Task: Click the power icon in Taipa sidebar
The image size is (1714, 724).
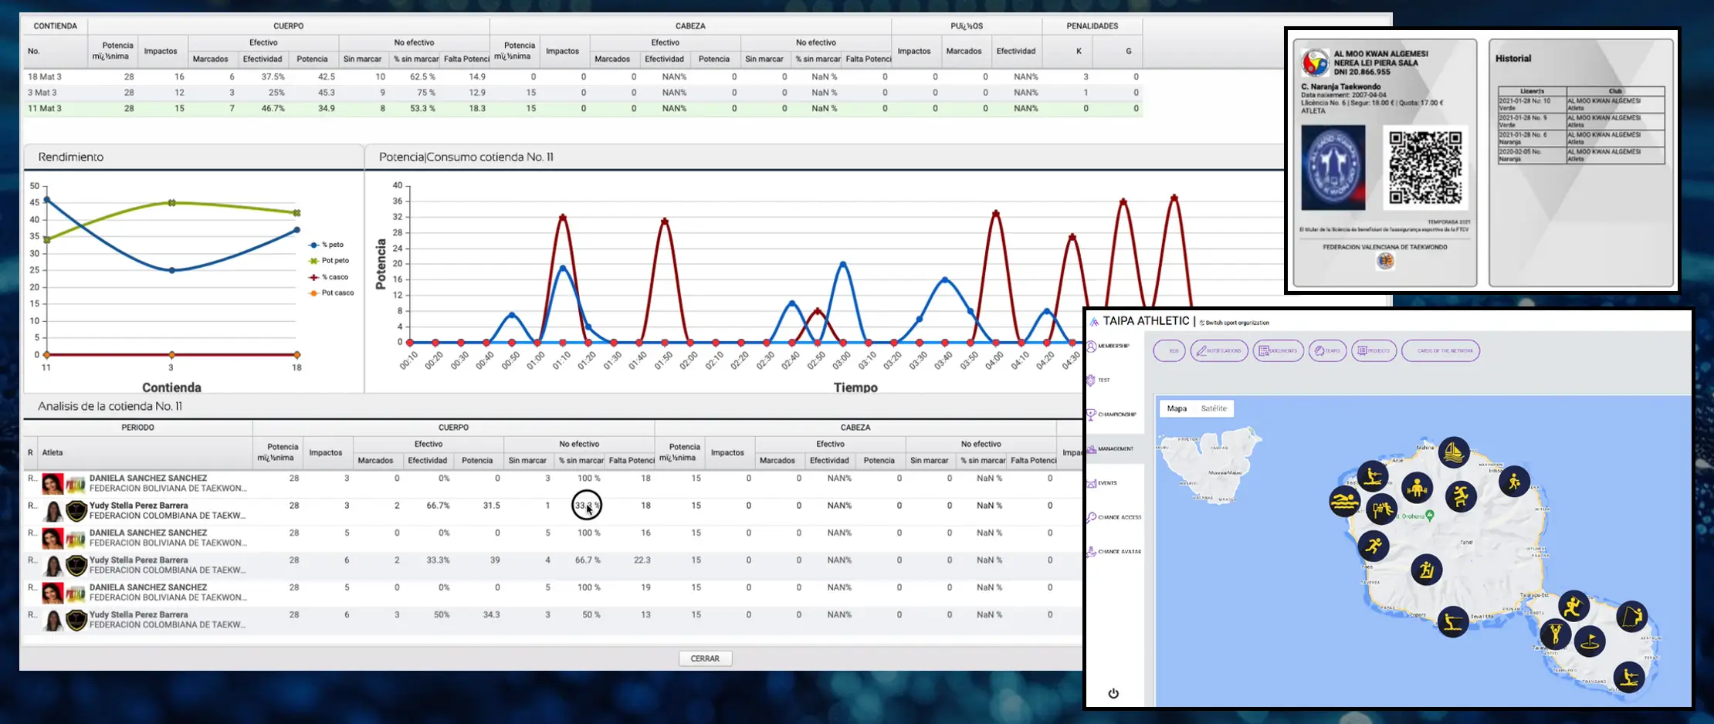Action: pos(1113,693)
